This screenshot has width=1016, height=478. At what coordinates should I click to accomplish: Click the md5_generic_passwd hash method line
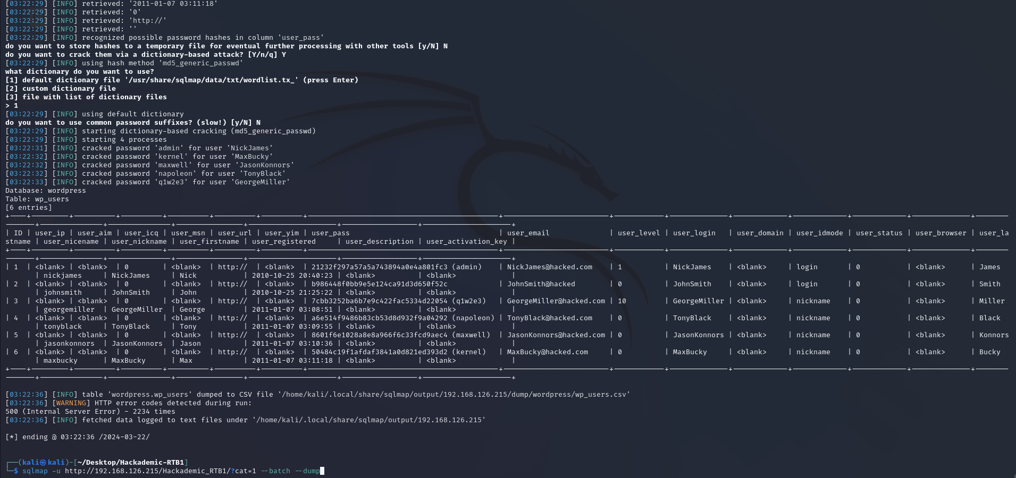(x=124, y=63)
